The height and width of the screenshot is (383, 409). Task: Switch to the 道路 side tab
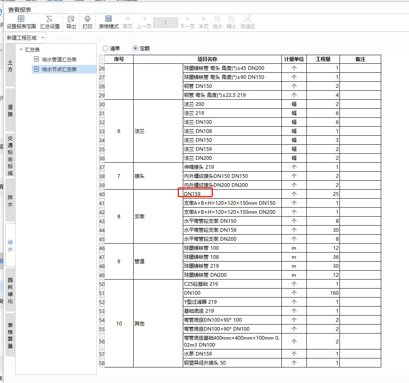click(10, 110)
